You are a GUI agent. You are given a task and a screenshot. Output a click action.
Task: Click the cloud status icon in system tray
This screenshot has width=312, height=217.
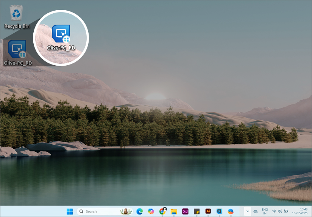(256, 211)
